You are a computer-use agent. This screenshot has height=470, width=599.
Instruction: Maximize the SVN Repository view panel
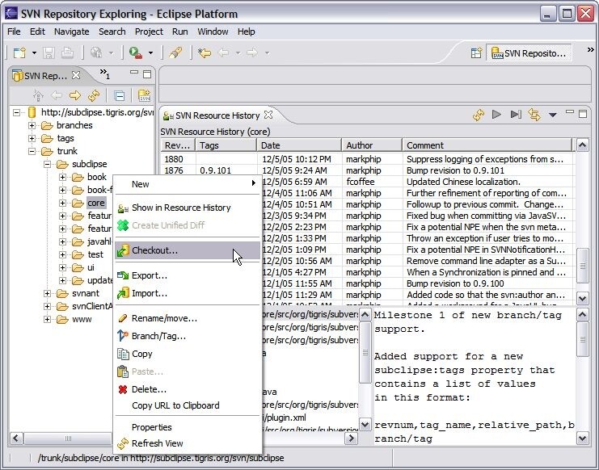point(147,74)
